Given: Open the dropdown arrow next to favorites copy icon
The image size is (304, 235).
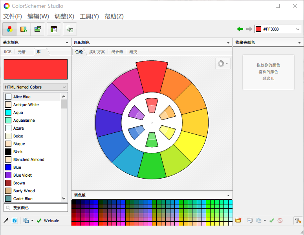Looking at the screenshot, I should click(x=265, y=220).
